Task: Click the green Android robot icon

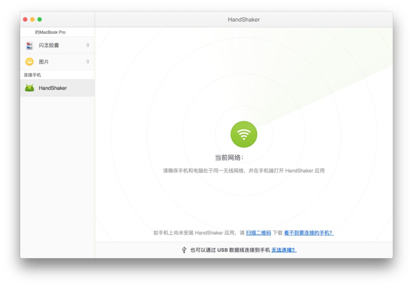Action: [x=29, y=88]
